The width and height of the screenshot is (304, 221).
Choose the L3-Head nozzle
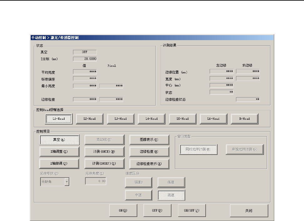coord(121,119)
